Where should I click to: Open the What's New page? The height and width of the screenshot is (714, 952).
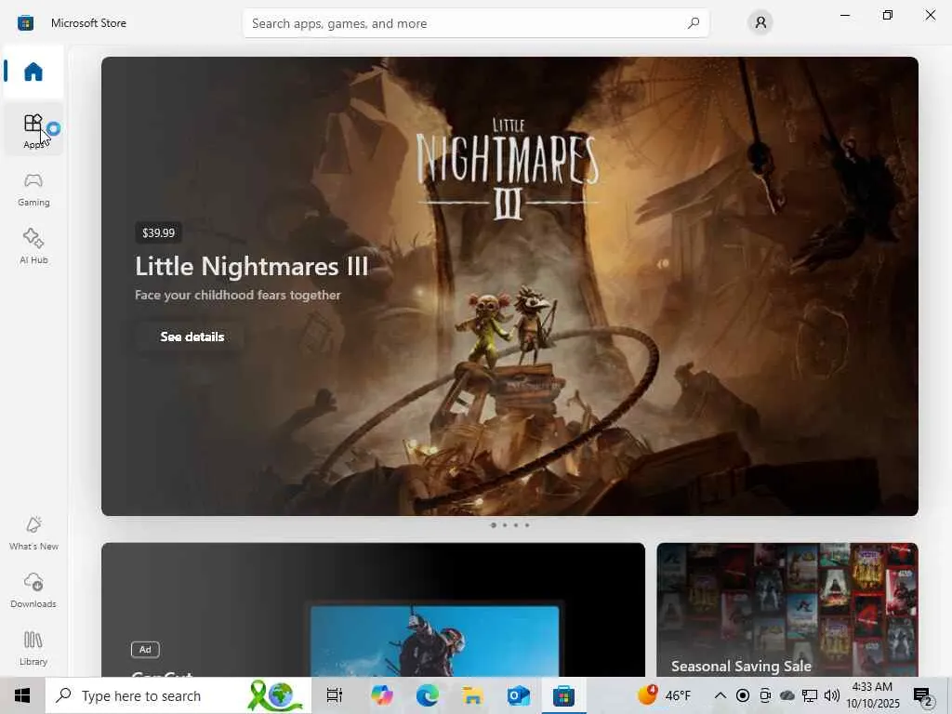pos(33,533)
